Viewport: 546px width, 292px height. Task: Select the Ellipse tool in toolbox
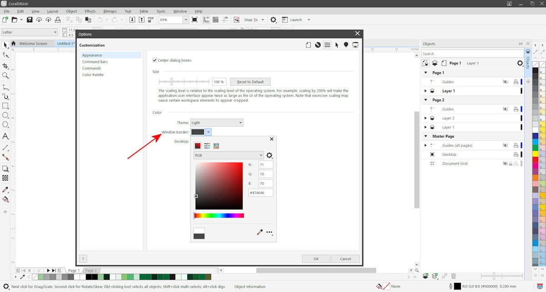[5, 115]
